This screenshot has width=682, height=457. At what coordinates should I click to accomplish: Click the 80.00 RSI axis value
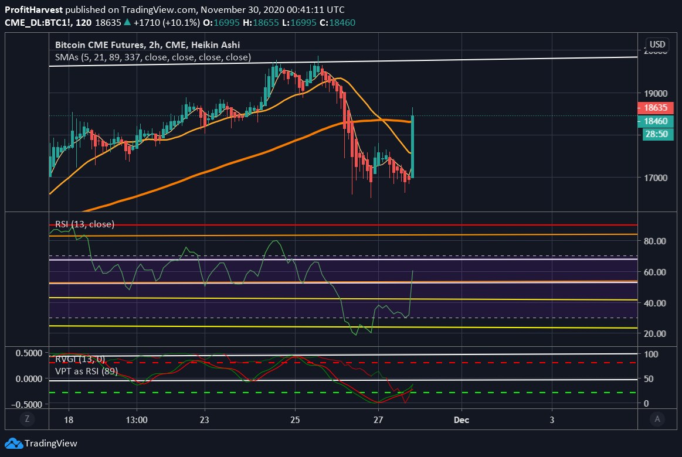pyautogui.click(x=655, y=241)
